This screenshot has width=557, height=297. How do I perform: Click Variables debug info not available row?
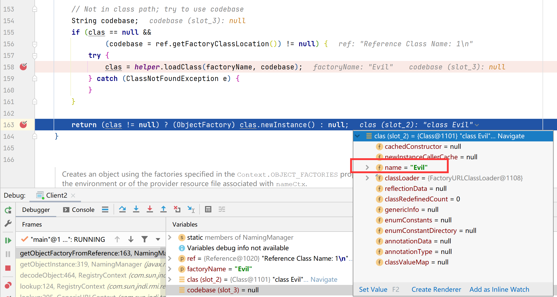[260, 248]
